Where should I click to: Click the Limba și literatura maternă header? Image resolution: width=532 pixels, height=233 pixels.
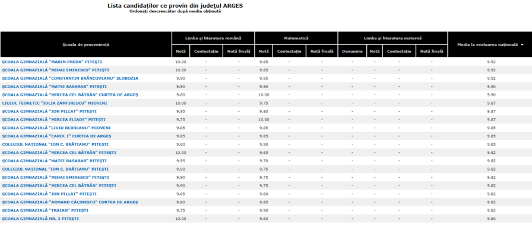coord(393,38)
